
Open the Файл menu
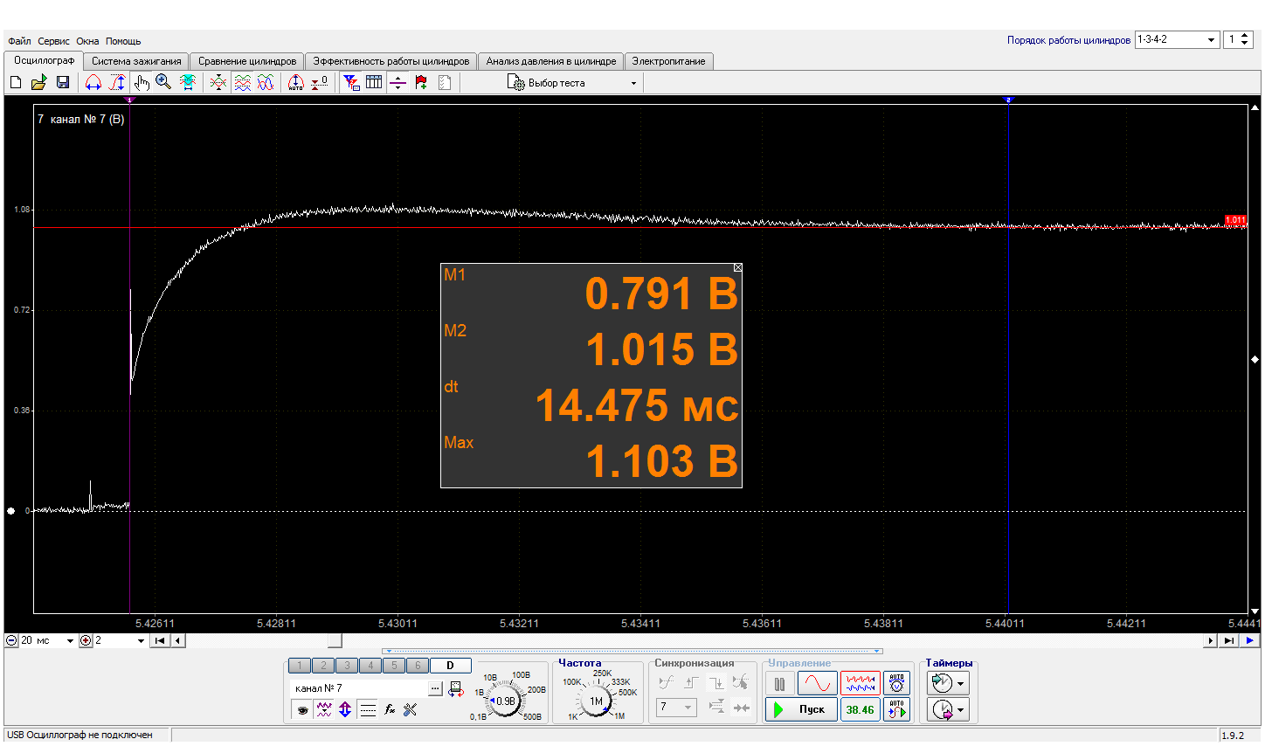click(x=19, y=41)
